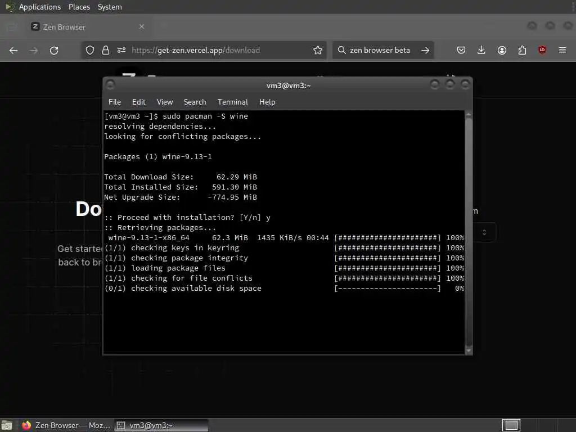This screenshot has width=576, height=432.
Task: Open the terminal File menu
Action: [x=115, y=102]
